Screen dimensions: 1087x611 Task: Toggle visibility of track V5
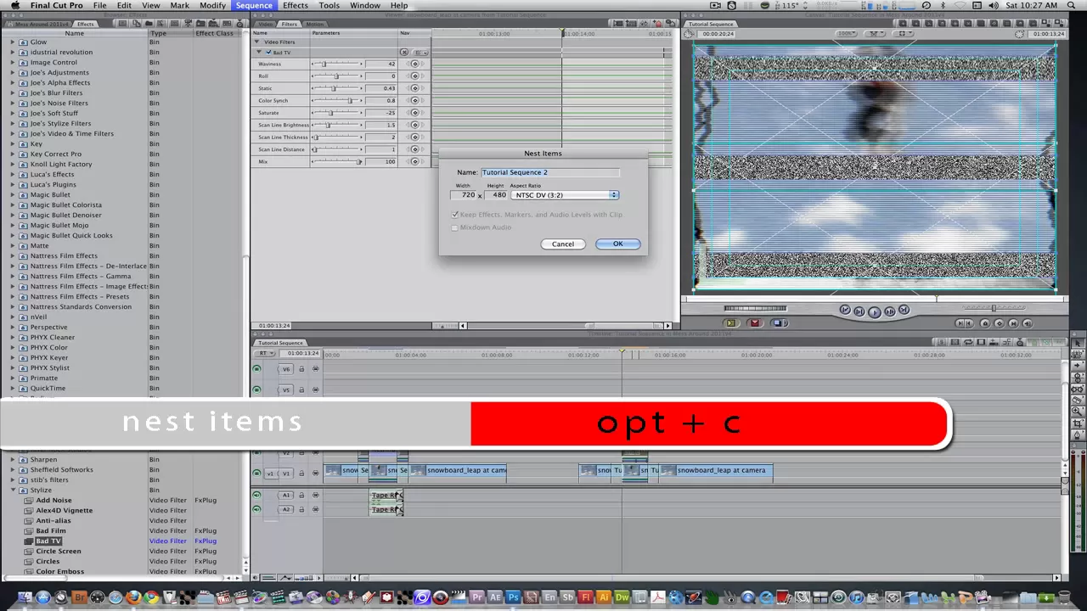pos(256,390)
